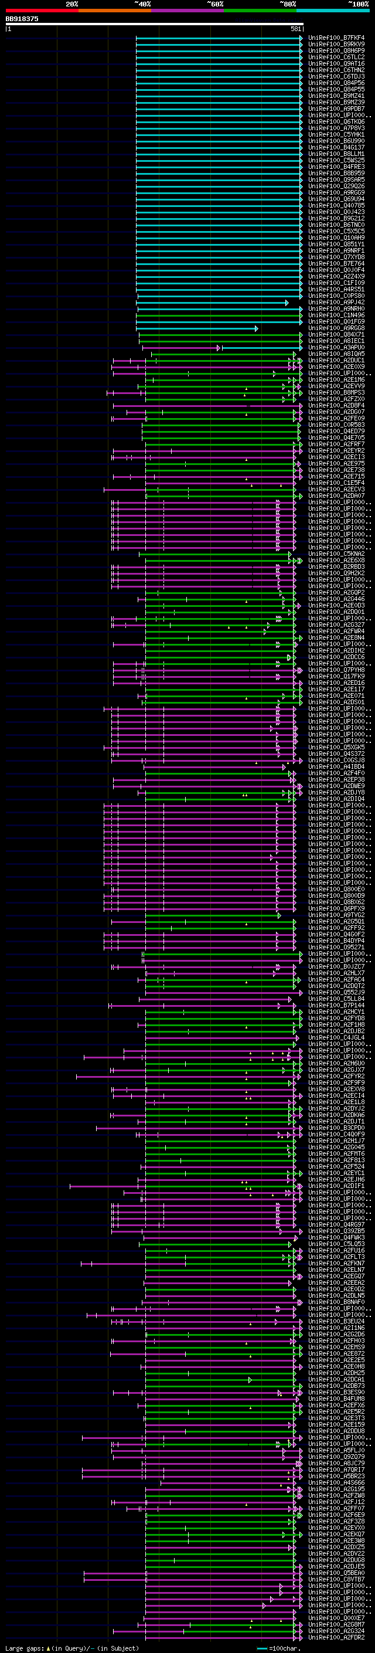Open hit UniRef100_Q9AT16

click(336, 63)
